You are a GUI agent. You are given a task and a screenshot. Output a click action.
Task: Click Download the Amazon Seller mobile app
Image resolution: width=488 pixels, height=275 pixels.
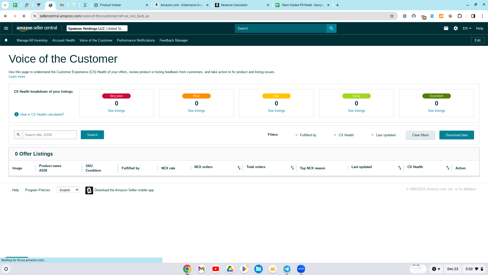click(x=124, y=190)
